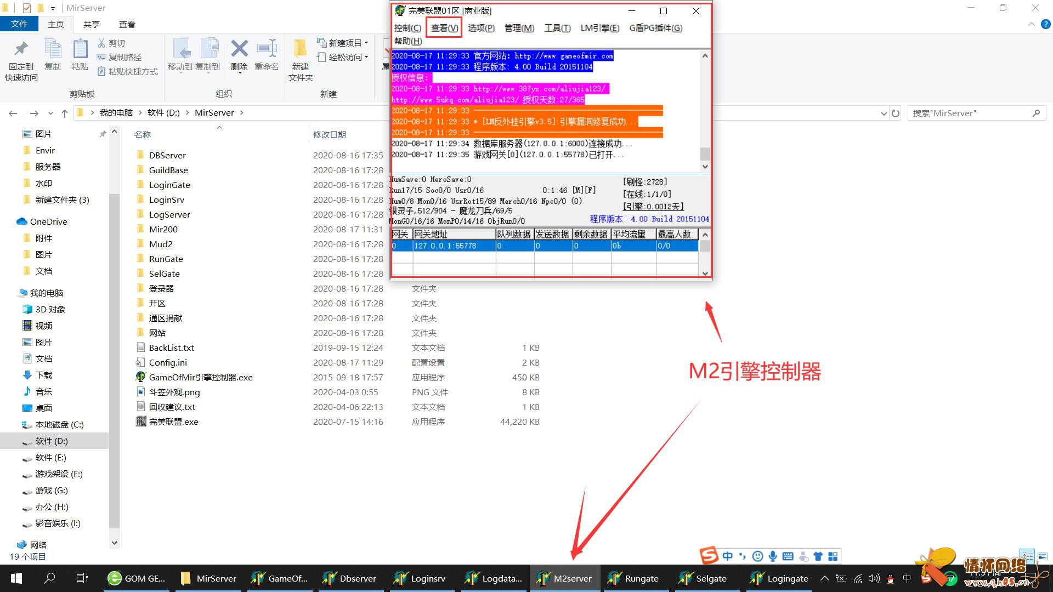Click the Copy to (复制到) icon

click(208, 49)
